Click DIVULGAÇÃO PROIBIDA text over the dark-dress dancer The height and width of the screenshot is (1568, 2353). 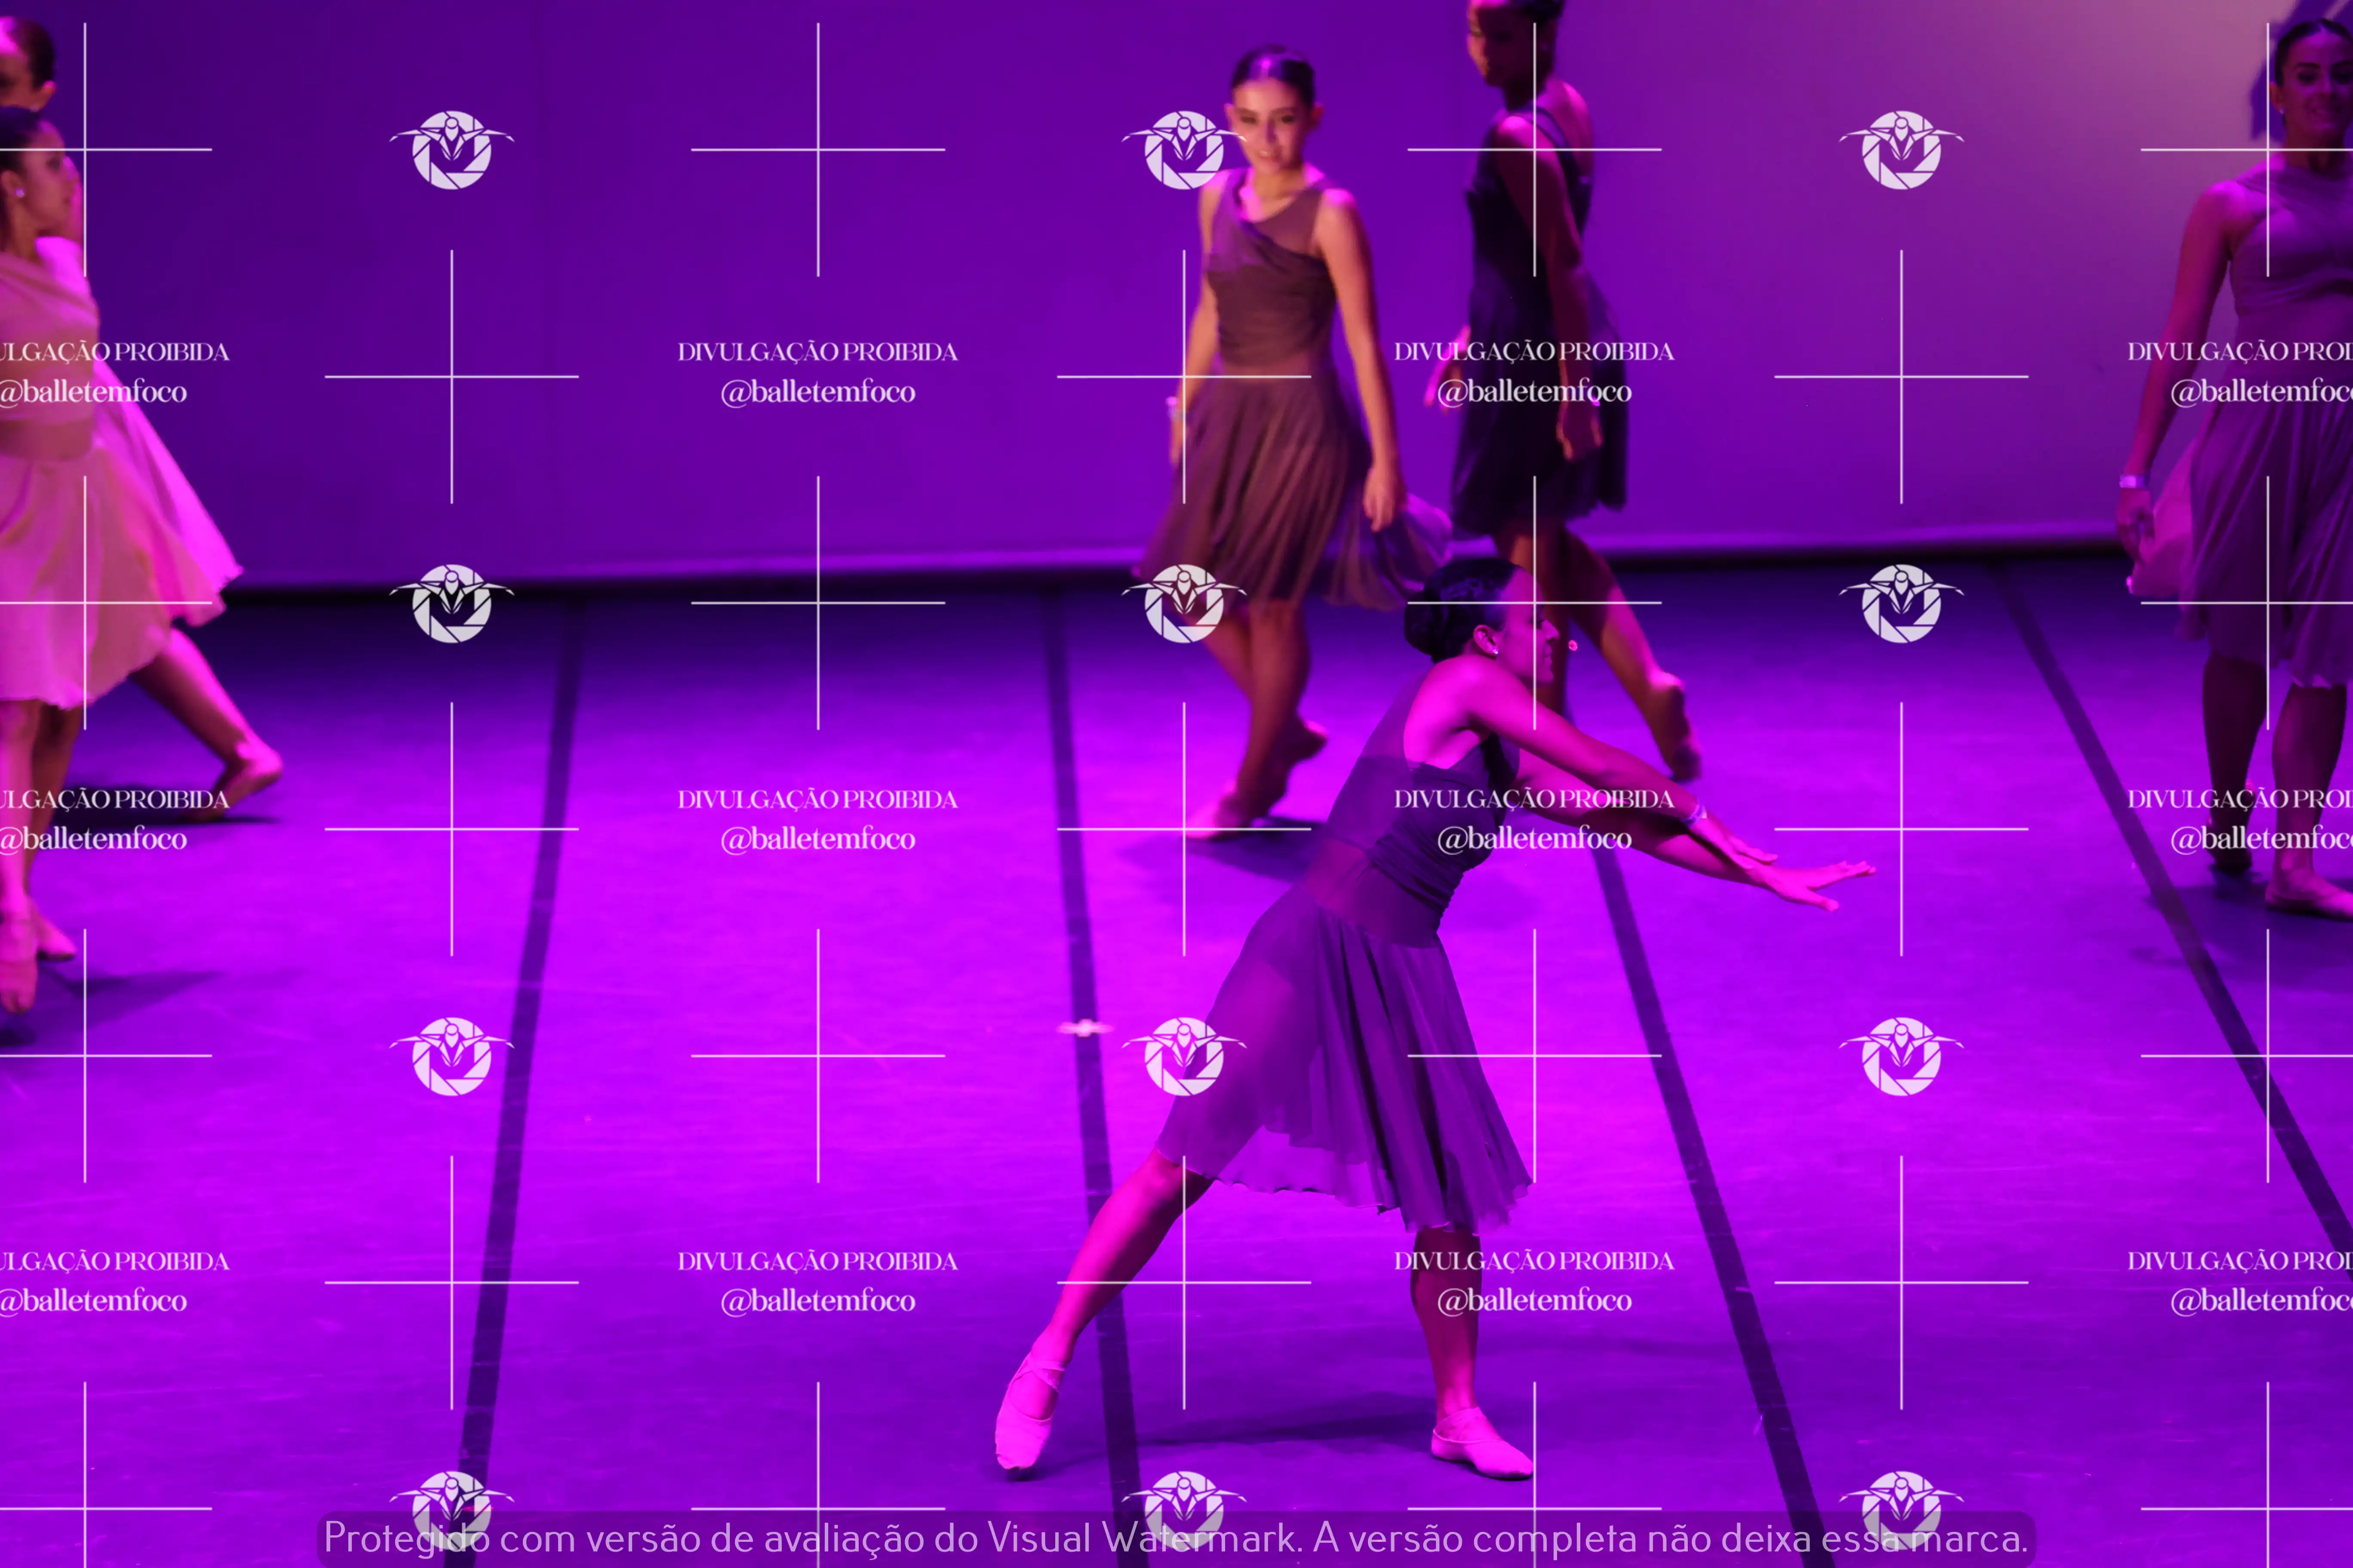1534,352
